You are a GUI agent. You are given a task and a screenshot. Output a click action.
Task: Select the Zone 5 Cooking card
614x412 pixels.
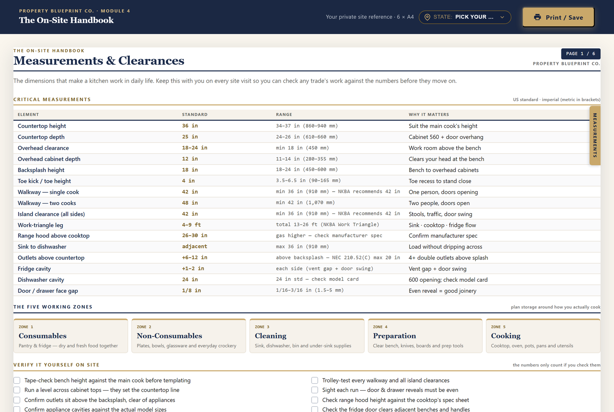(x=543, y=336)
